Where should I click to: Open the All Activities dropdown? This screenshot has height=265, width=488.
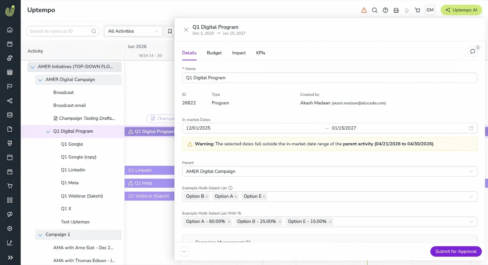[x=133, y=31]
